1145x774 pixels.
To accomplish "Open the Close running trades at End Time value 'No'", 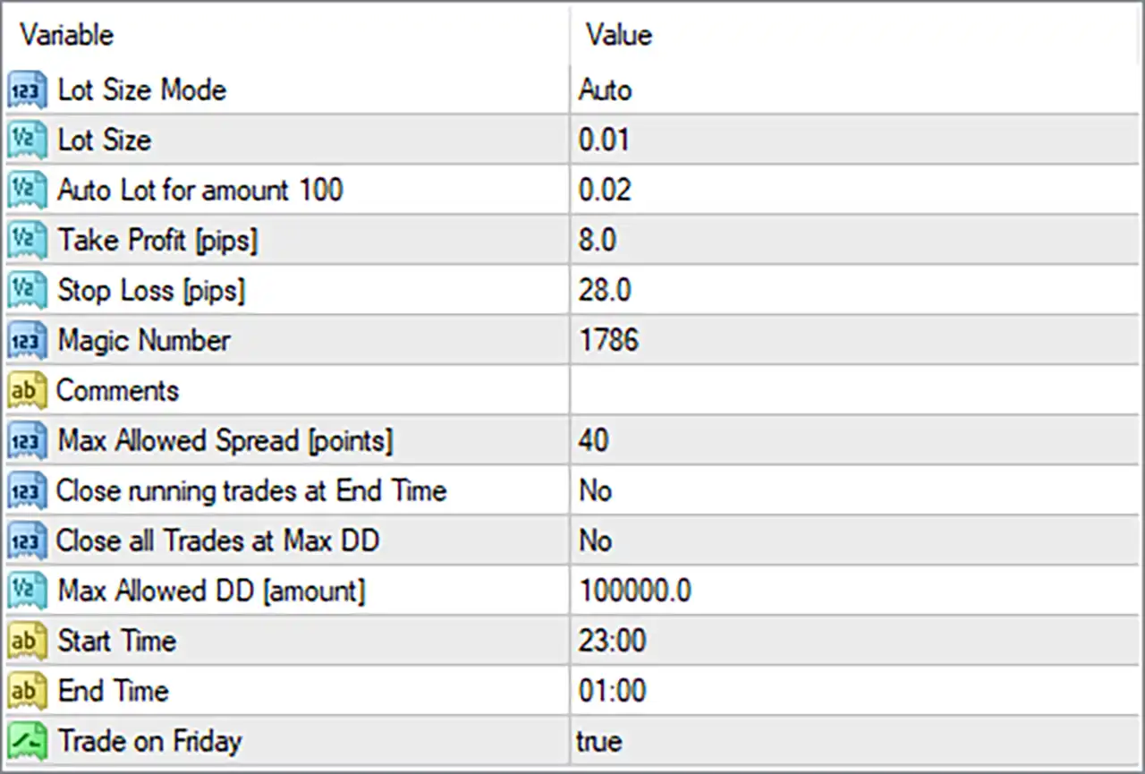I will pos(596,491).
